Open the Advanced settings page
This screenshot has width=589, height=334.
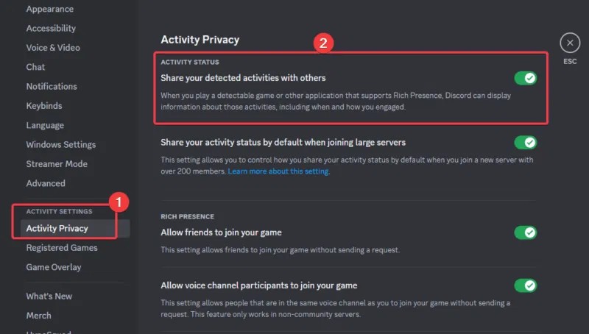click(46, 183)
